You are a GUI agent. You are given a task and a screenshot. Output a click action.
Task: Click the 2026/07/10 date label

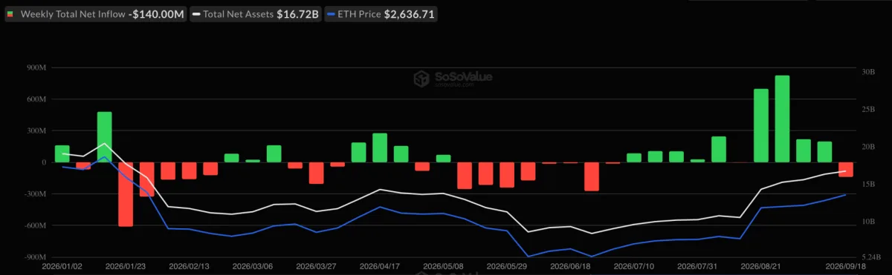pyautogui.click(x=634, y=265)
